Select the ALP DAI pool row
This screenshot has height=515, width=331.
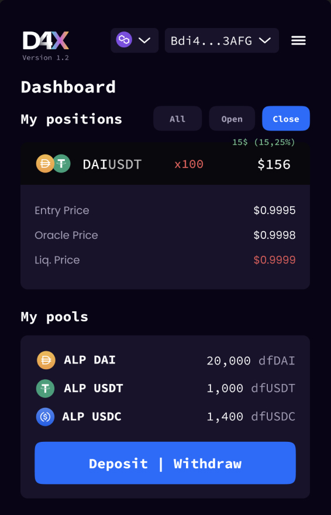165,360
